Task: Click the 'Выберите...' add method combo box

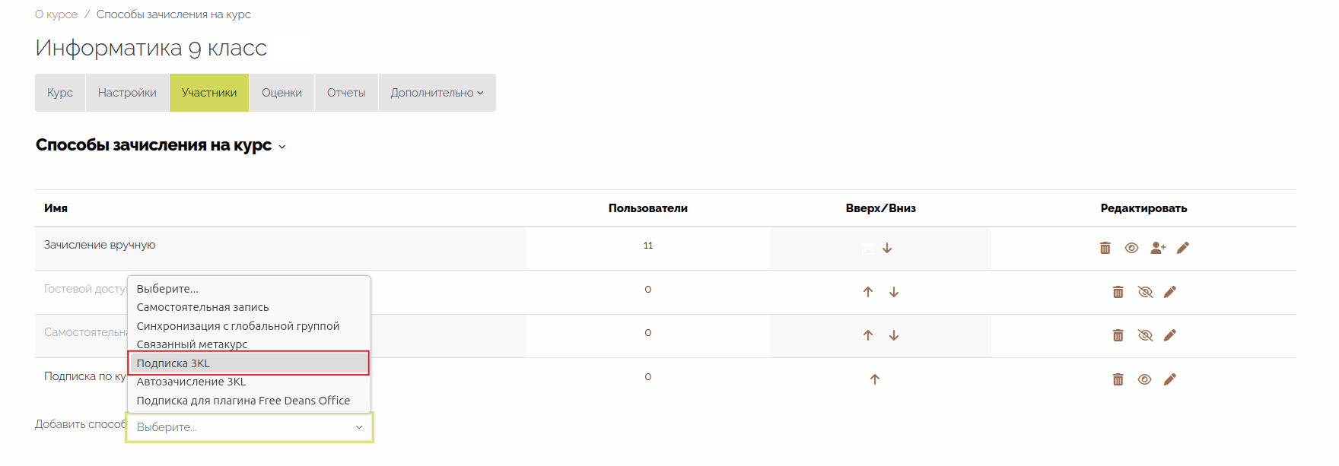Action: click(249, 427)
